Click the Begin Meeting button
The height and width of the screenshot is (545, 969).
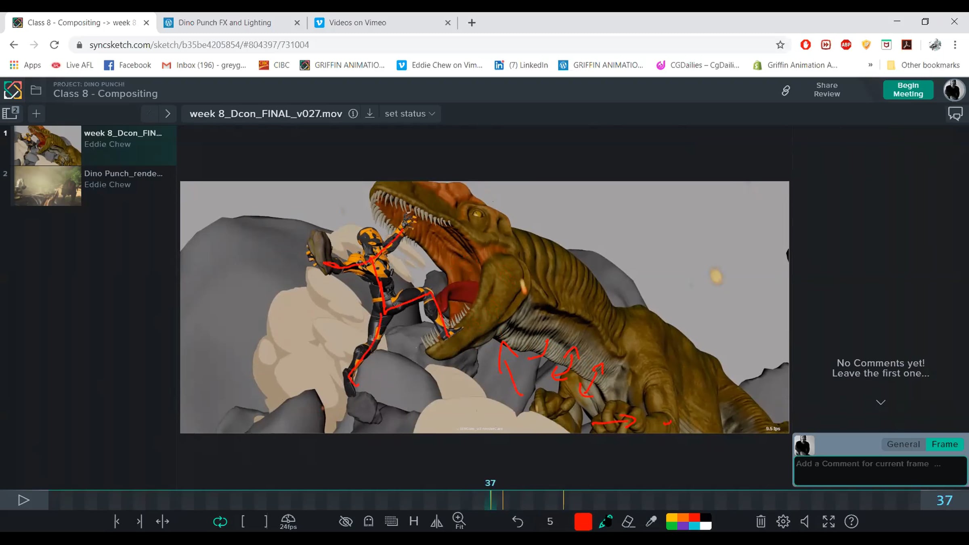pos(908,90)
